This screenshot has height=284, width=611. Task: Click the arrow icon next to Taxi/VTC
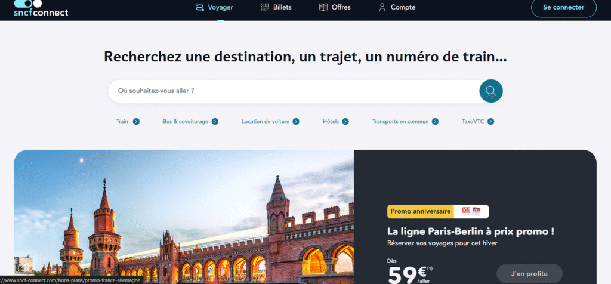point(490,121)
